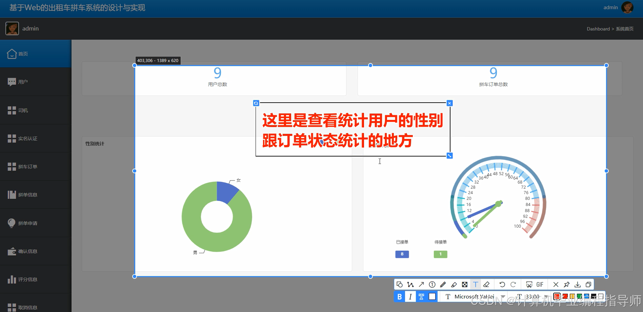Toggle bold text formatting
This screenshot has height=312, width=643.
tap(399, 296)
